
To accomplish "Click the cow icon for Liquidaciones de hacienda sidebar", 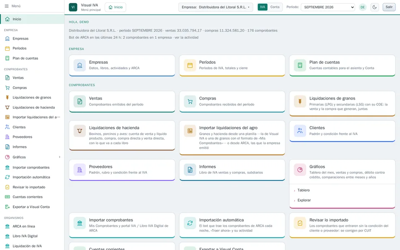I will (7, 107).
